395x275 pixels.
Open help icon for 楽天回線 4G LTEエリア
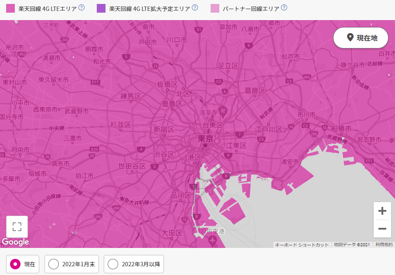(81, 7)
